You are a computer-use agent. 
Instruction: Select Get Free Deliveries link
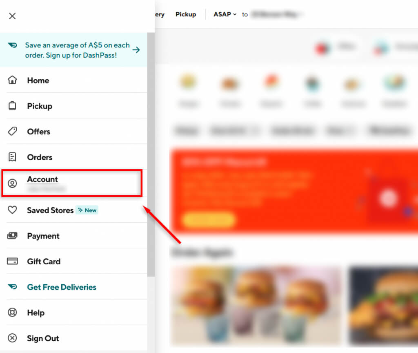point(62,287)
